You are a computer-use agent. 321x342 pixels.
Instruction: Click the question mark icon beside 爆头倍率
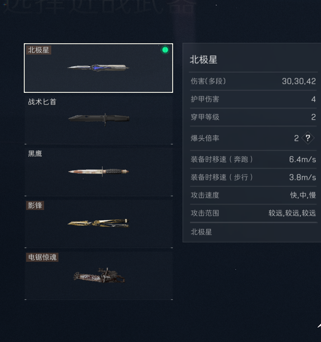pos(308,138)
